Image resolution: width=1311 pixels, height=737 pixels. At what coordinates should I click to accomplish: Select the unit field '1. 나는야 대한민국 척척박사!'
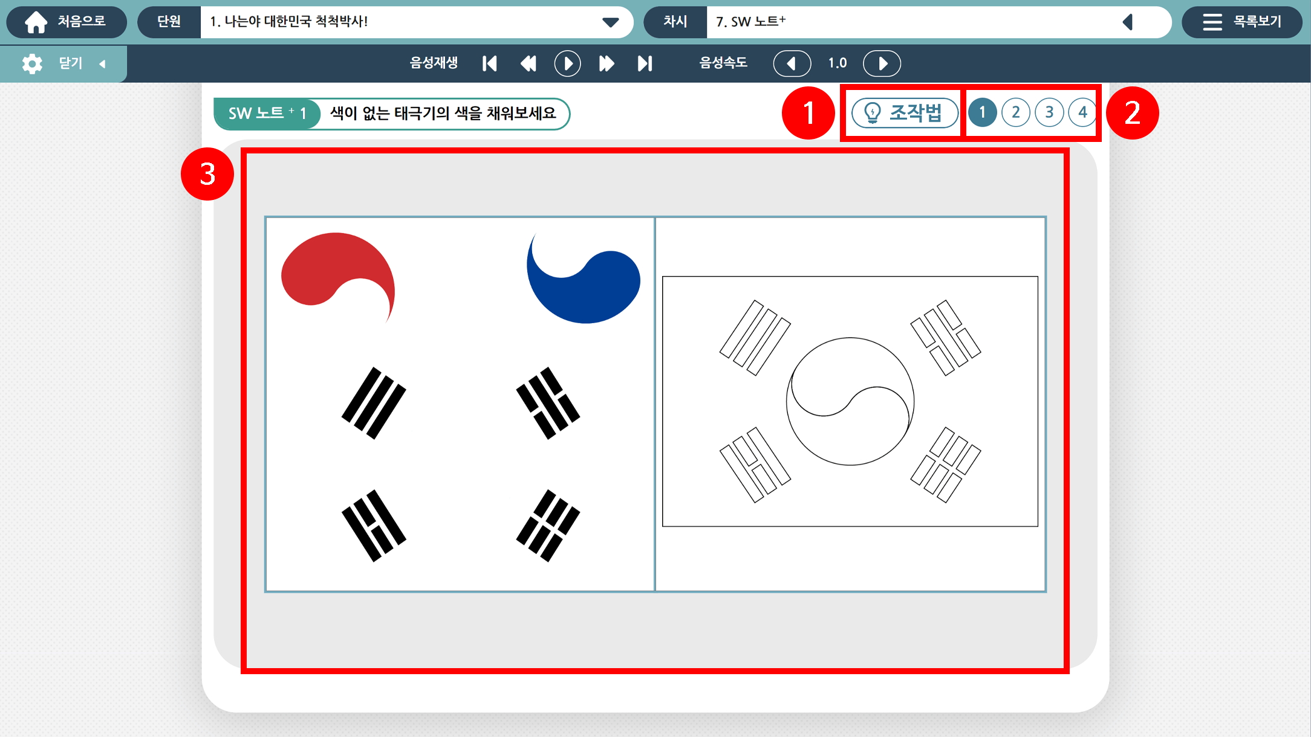click(416, 22)
